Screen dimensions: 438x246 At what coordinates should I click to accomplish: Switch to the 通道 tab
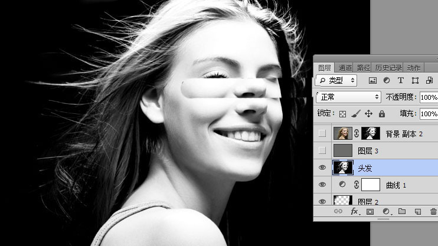pyautogui.click(x=345, y=68)
